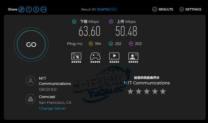Rate NTT Communications five stars

[x=163, y=91]
